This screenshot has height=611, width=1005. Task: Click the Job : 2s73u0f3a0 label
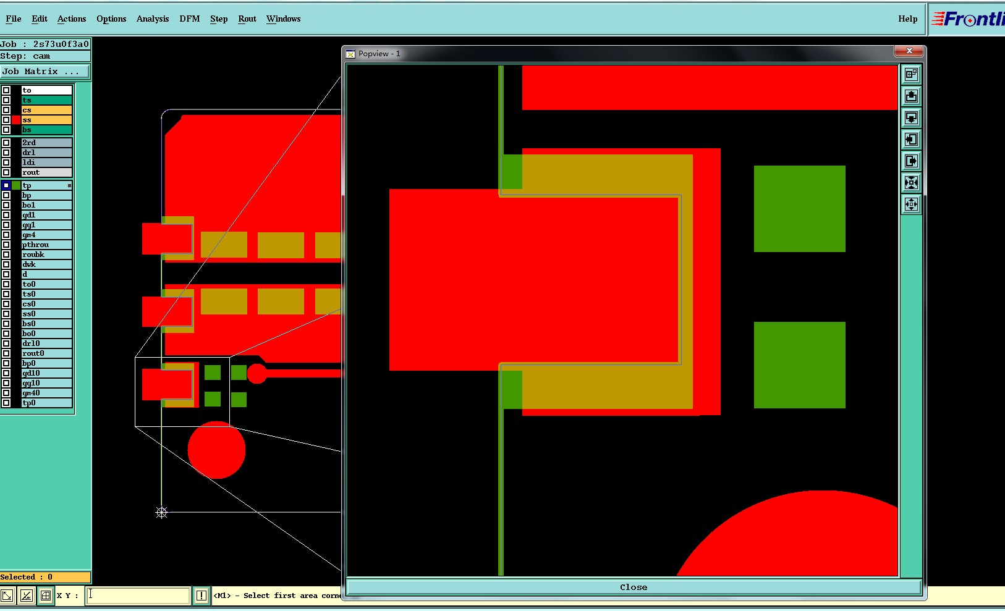[x=45, y=44]
